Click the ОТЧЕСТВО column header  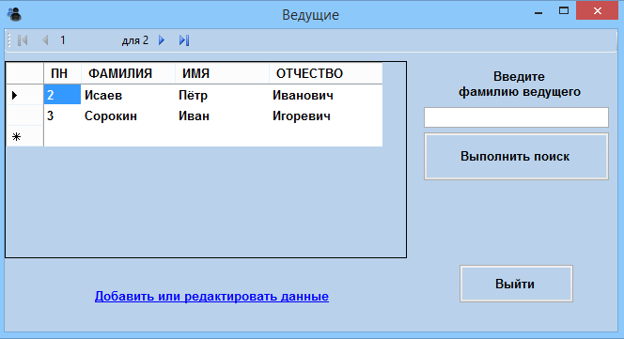[325, 73]
